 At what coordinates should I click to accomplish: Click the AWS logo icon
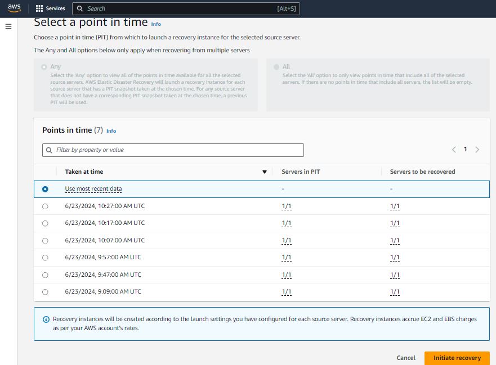click(x=14, y=8)
